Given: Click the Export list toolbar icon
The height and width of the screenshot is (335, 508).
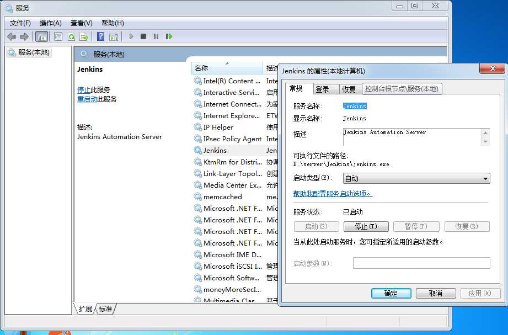Looking at the screenshot, I should (84, 36).
